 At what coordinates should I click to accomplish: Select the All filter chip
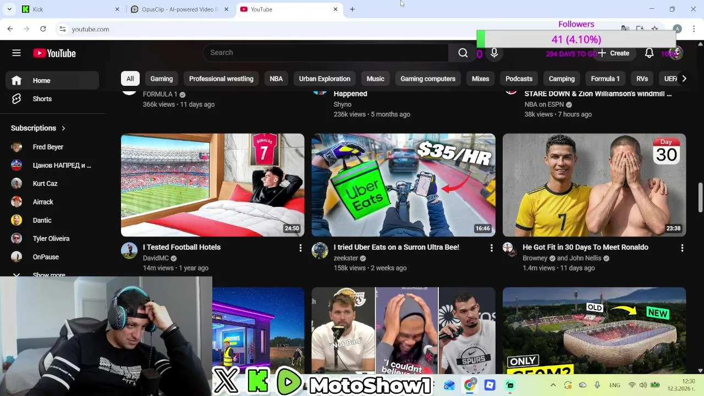pos(130,79)
